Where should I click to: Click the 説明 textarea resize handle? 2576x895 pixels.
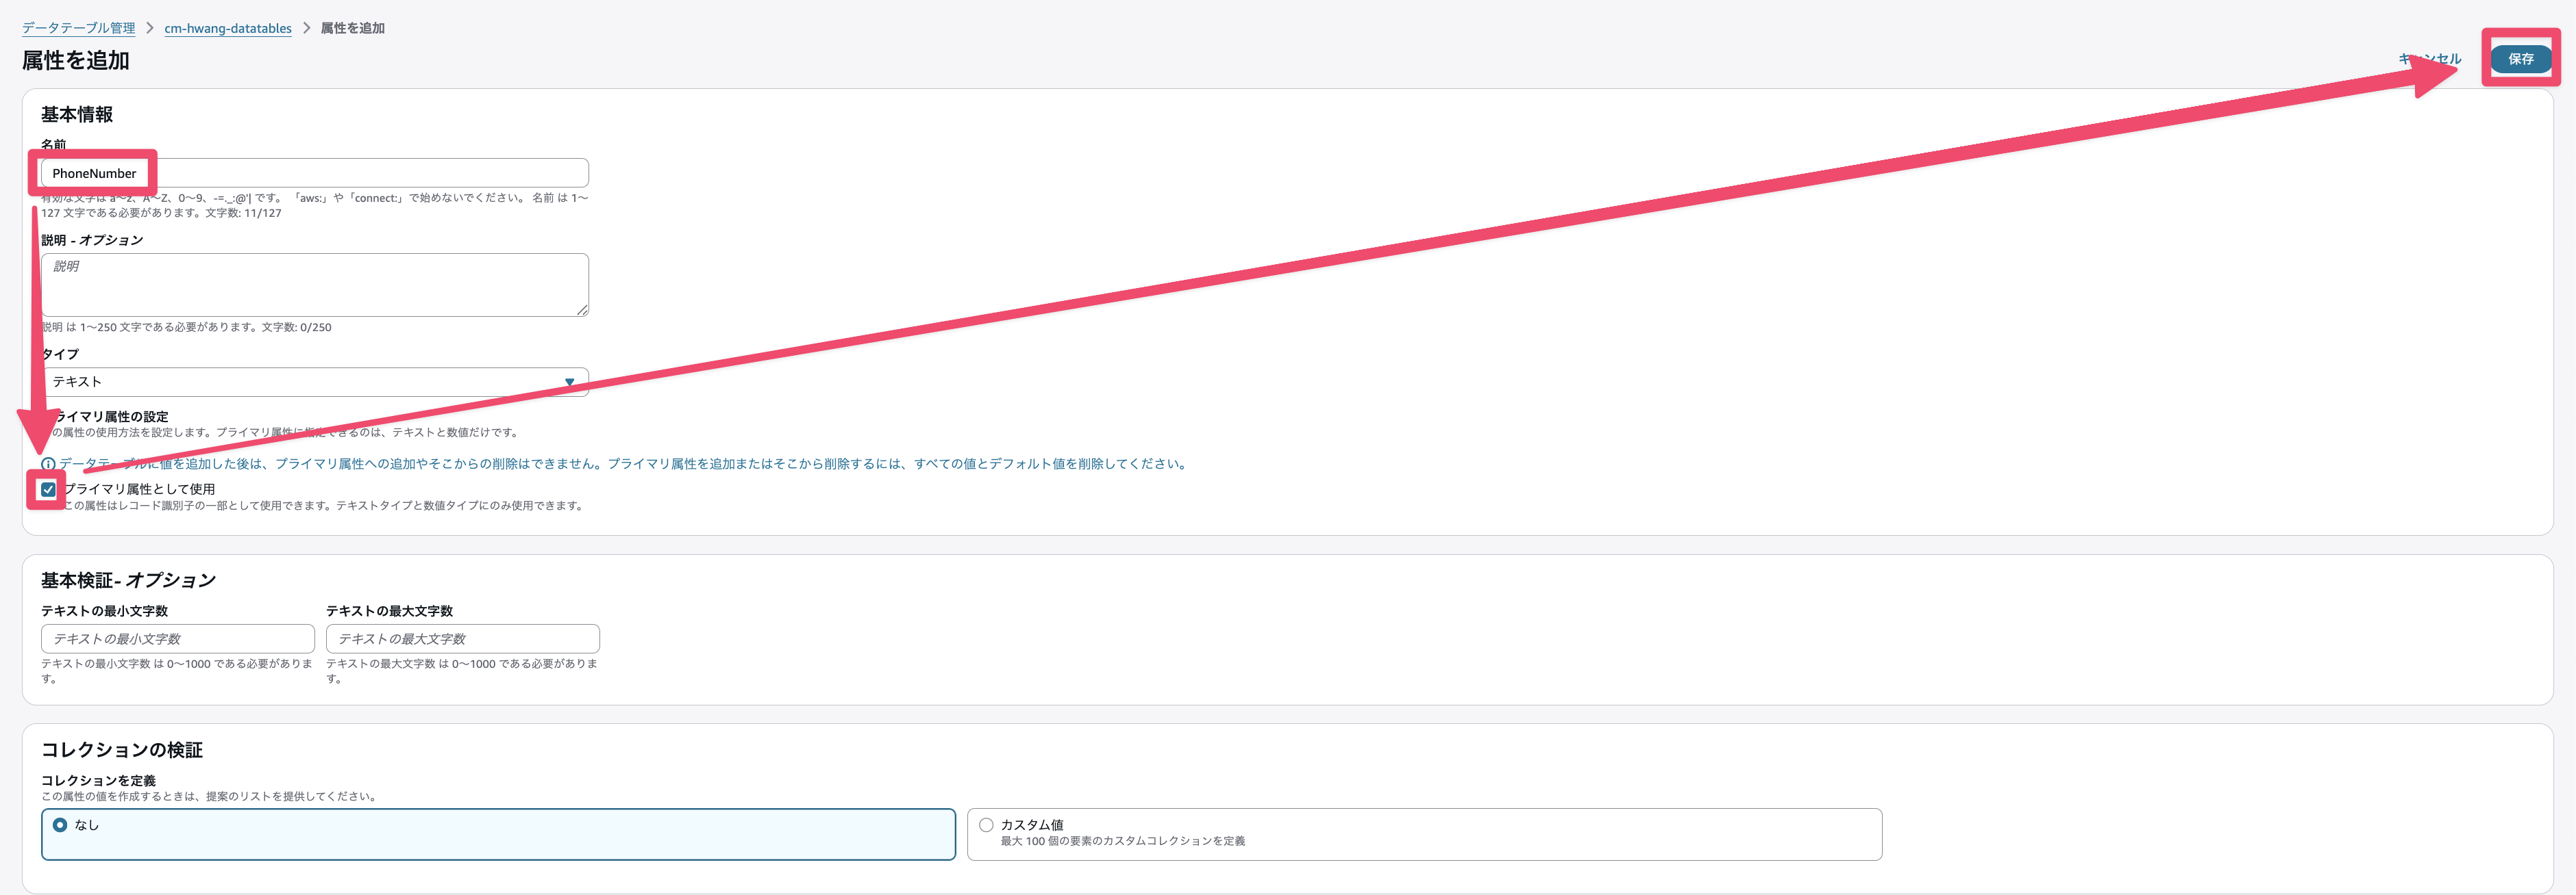pos(584,311)
